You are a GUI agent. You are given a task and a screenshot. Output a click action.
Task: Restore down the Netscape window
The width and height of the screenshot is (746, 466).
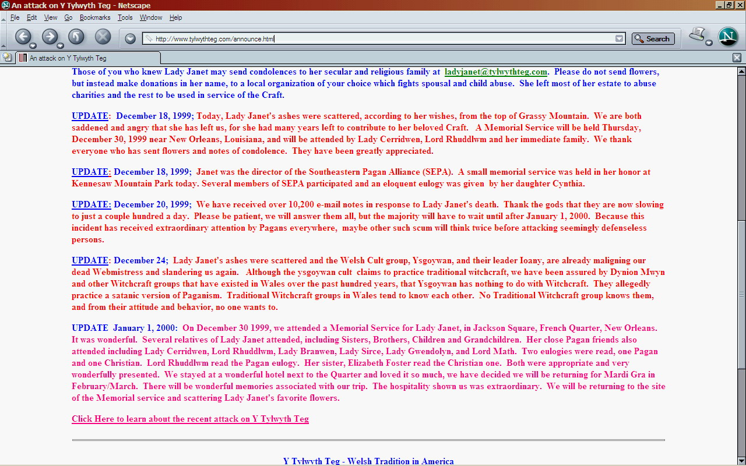pyautogui.click(x=730, y=5)
